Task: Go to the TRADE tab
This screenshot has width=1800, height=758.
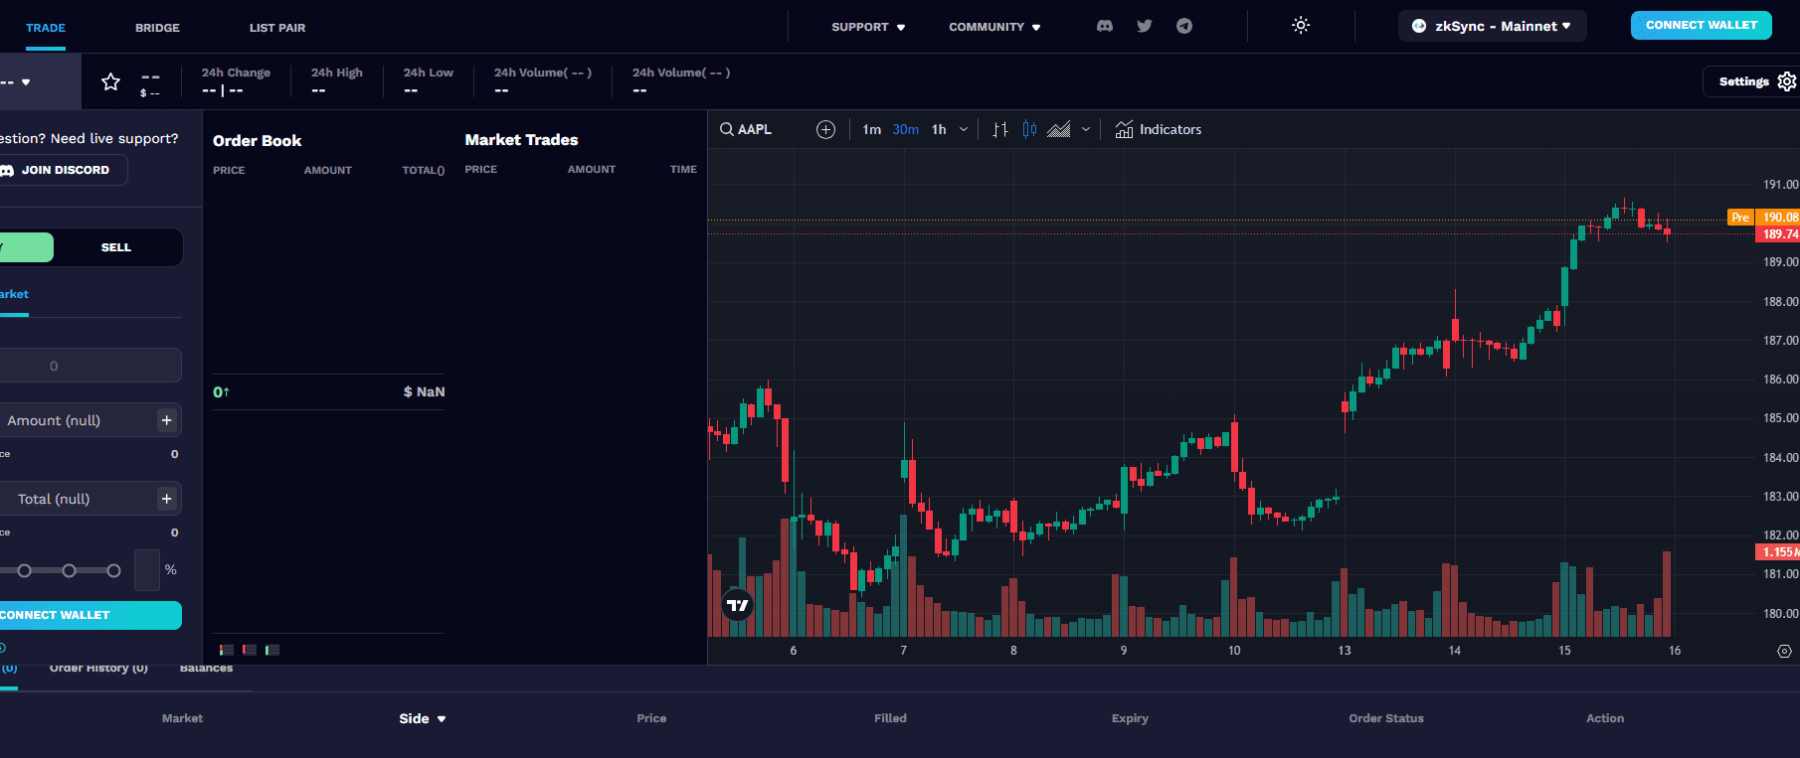Action: pos(46,28)
